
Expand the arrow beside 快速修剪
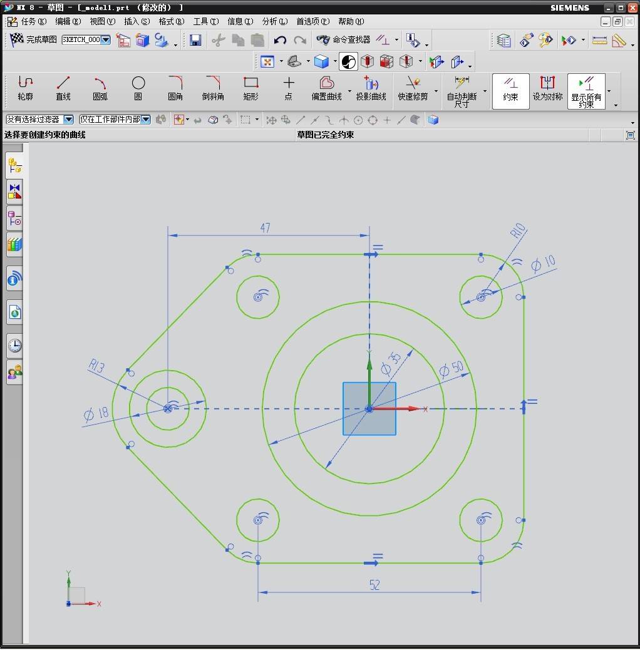436,91
